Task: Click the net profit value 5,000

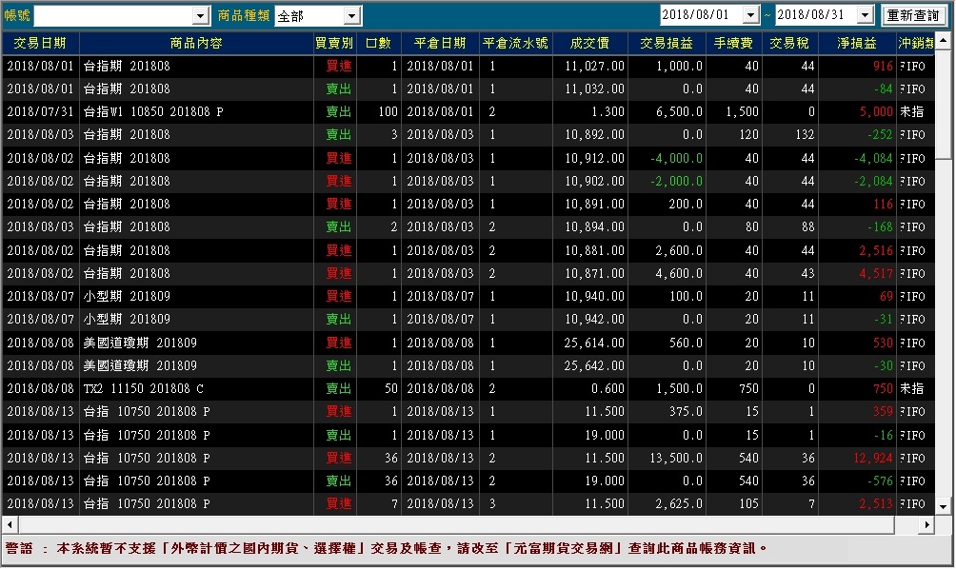Action: point(876,112)
